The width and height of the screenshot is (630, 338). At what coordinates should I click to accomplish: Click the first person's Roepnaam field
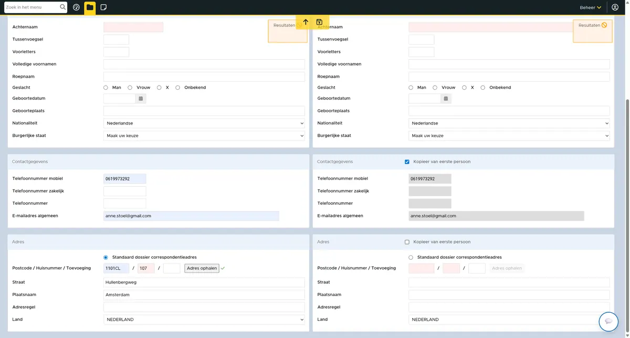(x=204, y=77)
